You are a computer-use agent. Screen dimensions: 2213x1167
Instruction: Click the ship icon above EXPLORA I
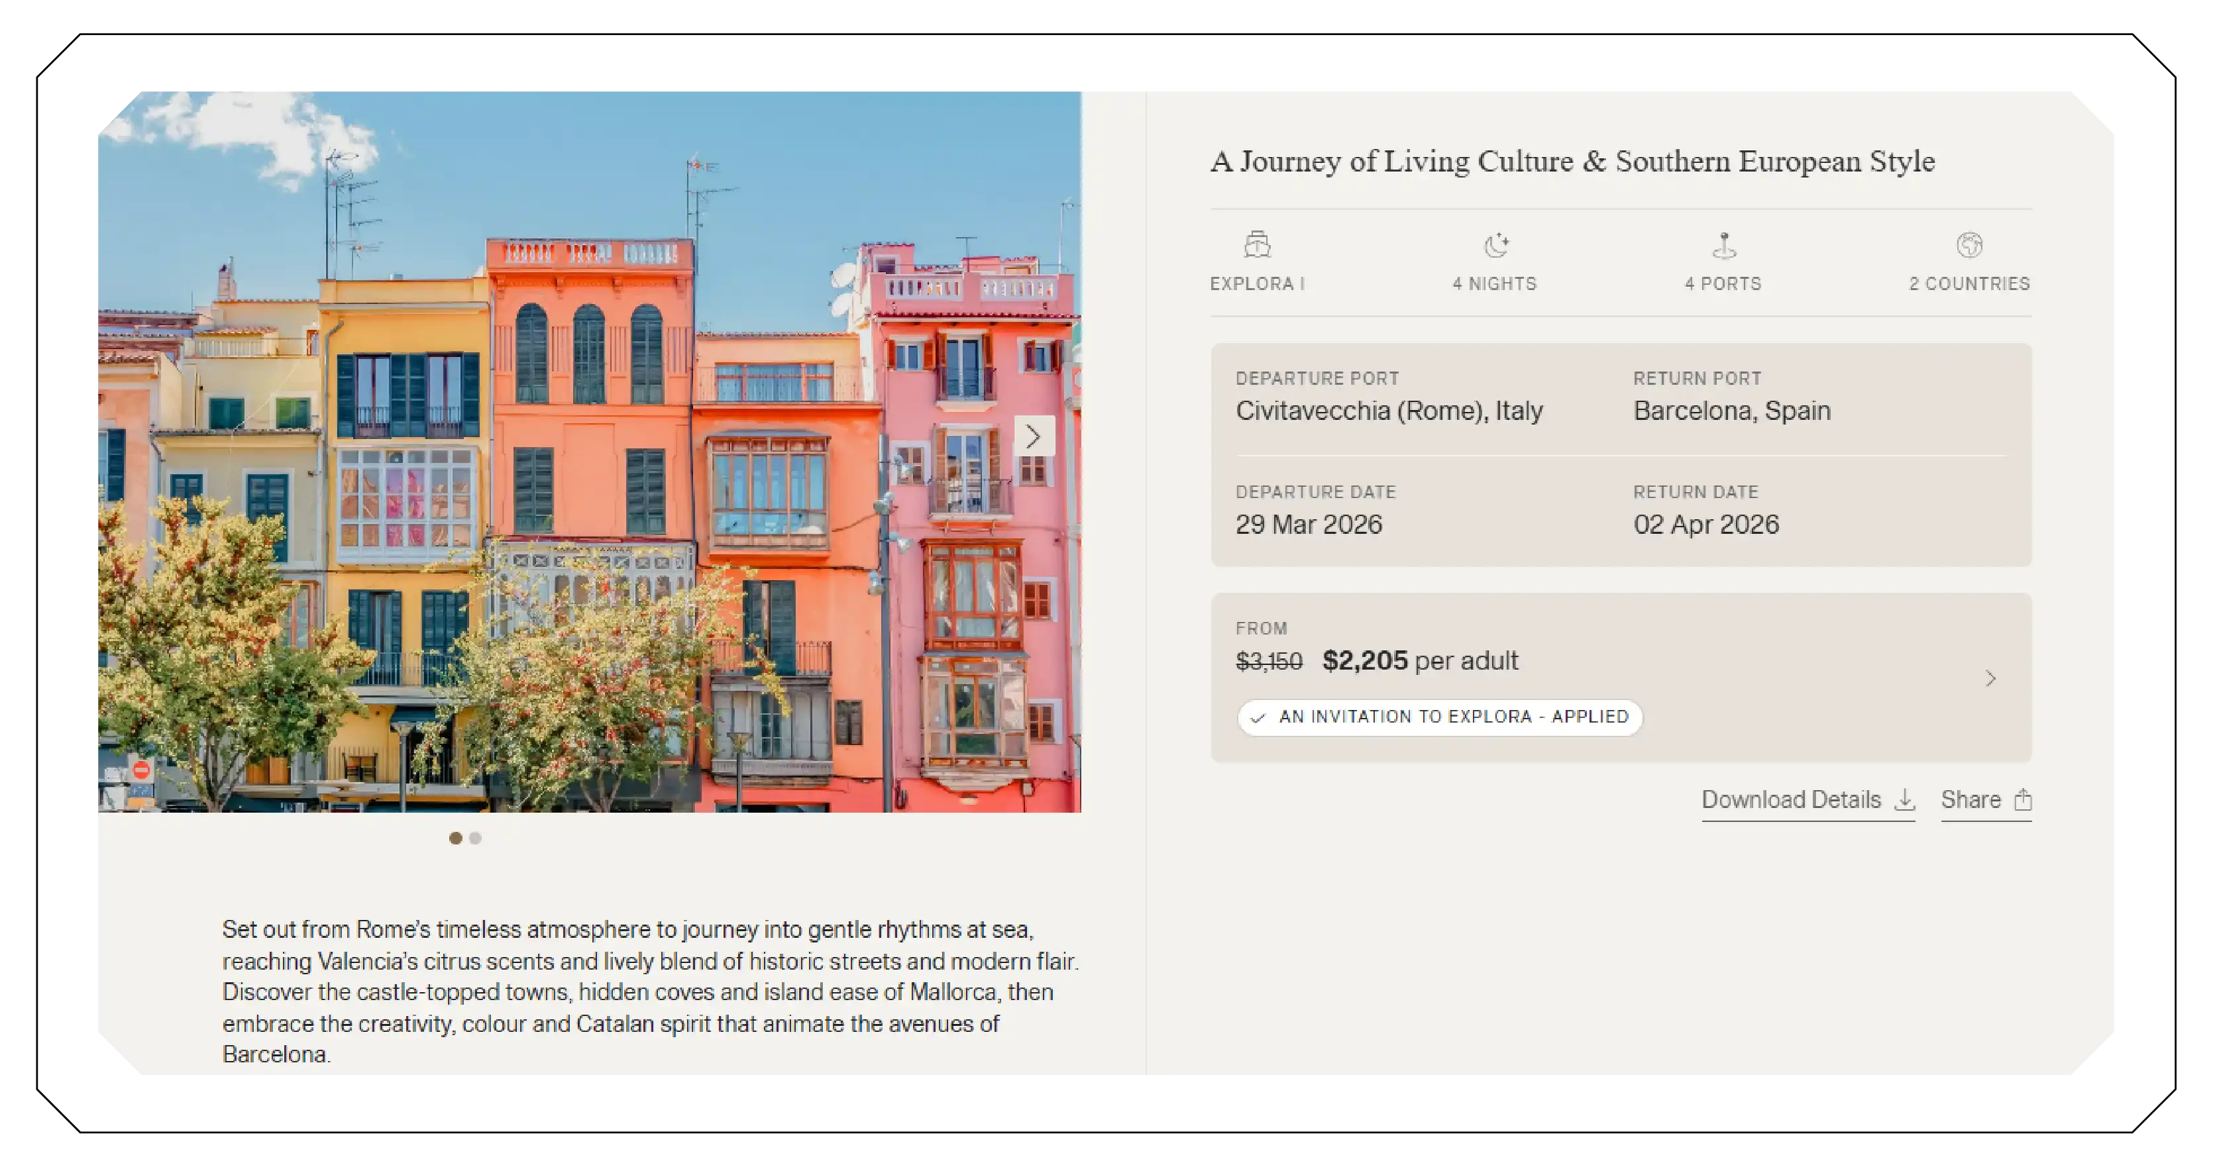pos(1257,245)
